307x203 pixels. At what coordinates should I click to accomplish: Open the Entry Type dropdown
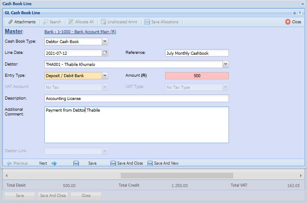pos(105,75)
